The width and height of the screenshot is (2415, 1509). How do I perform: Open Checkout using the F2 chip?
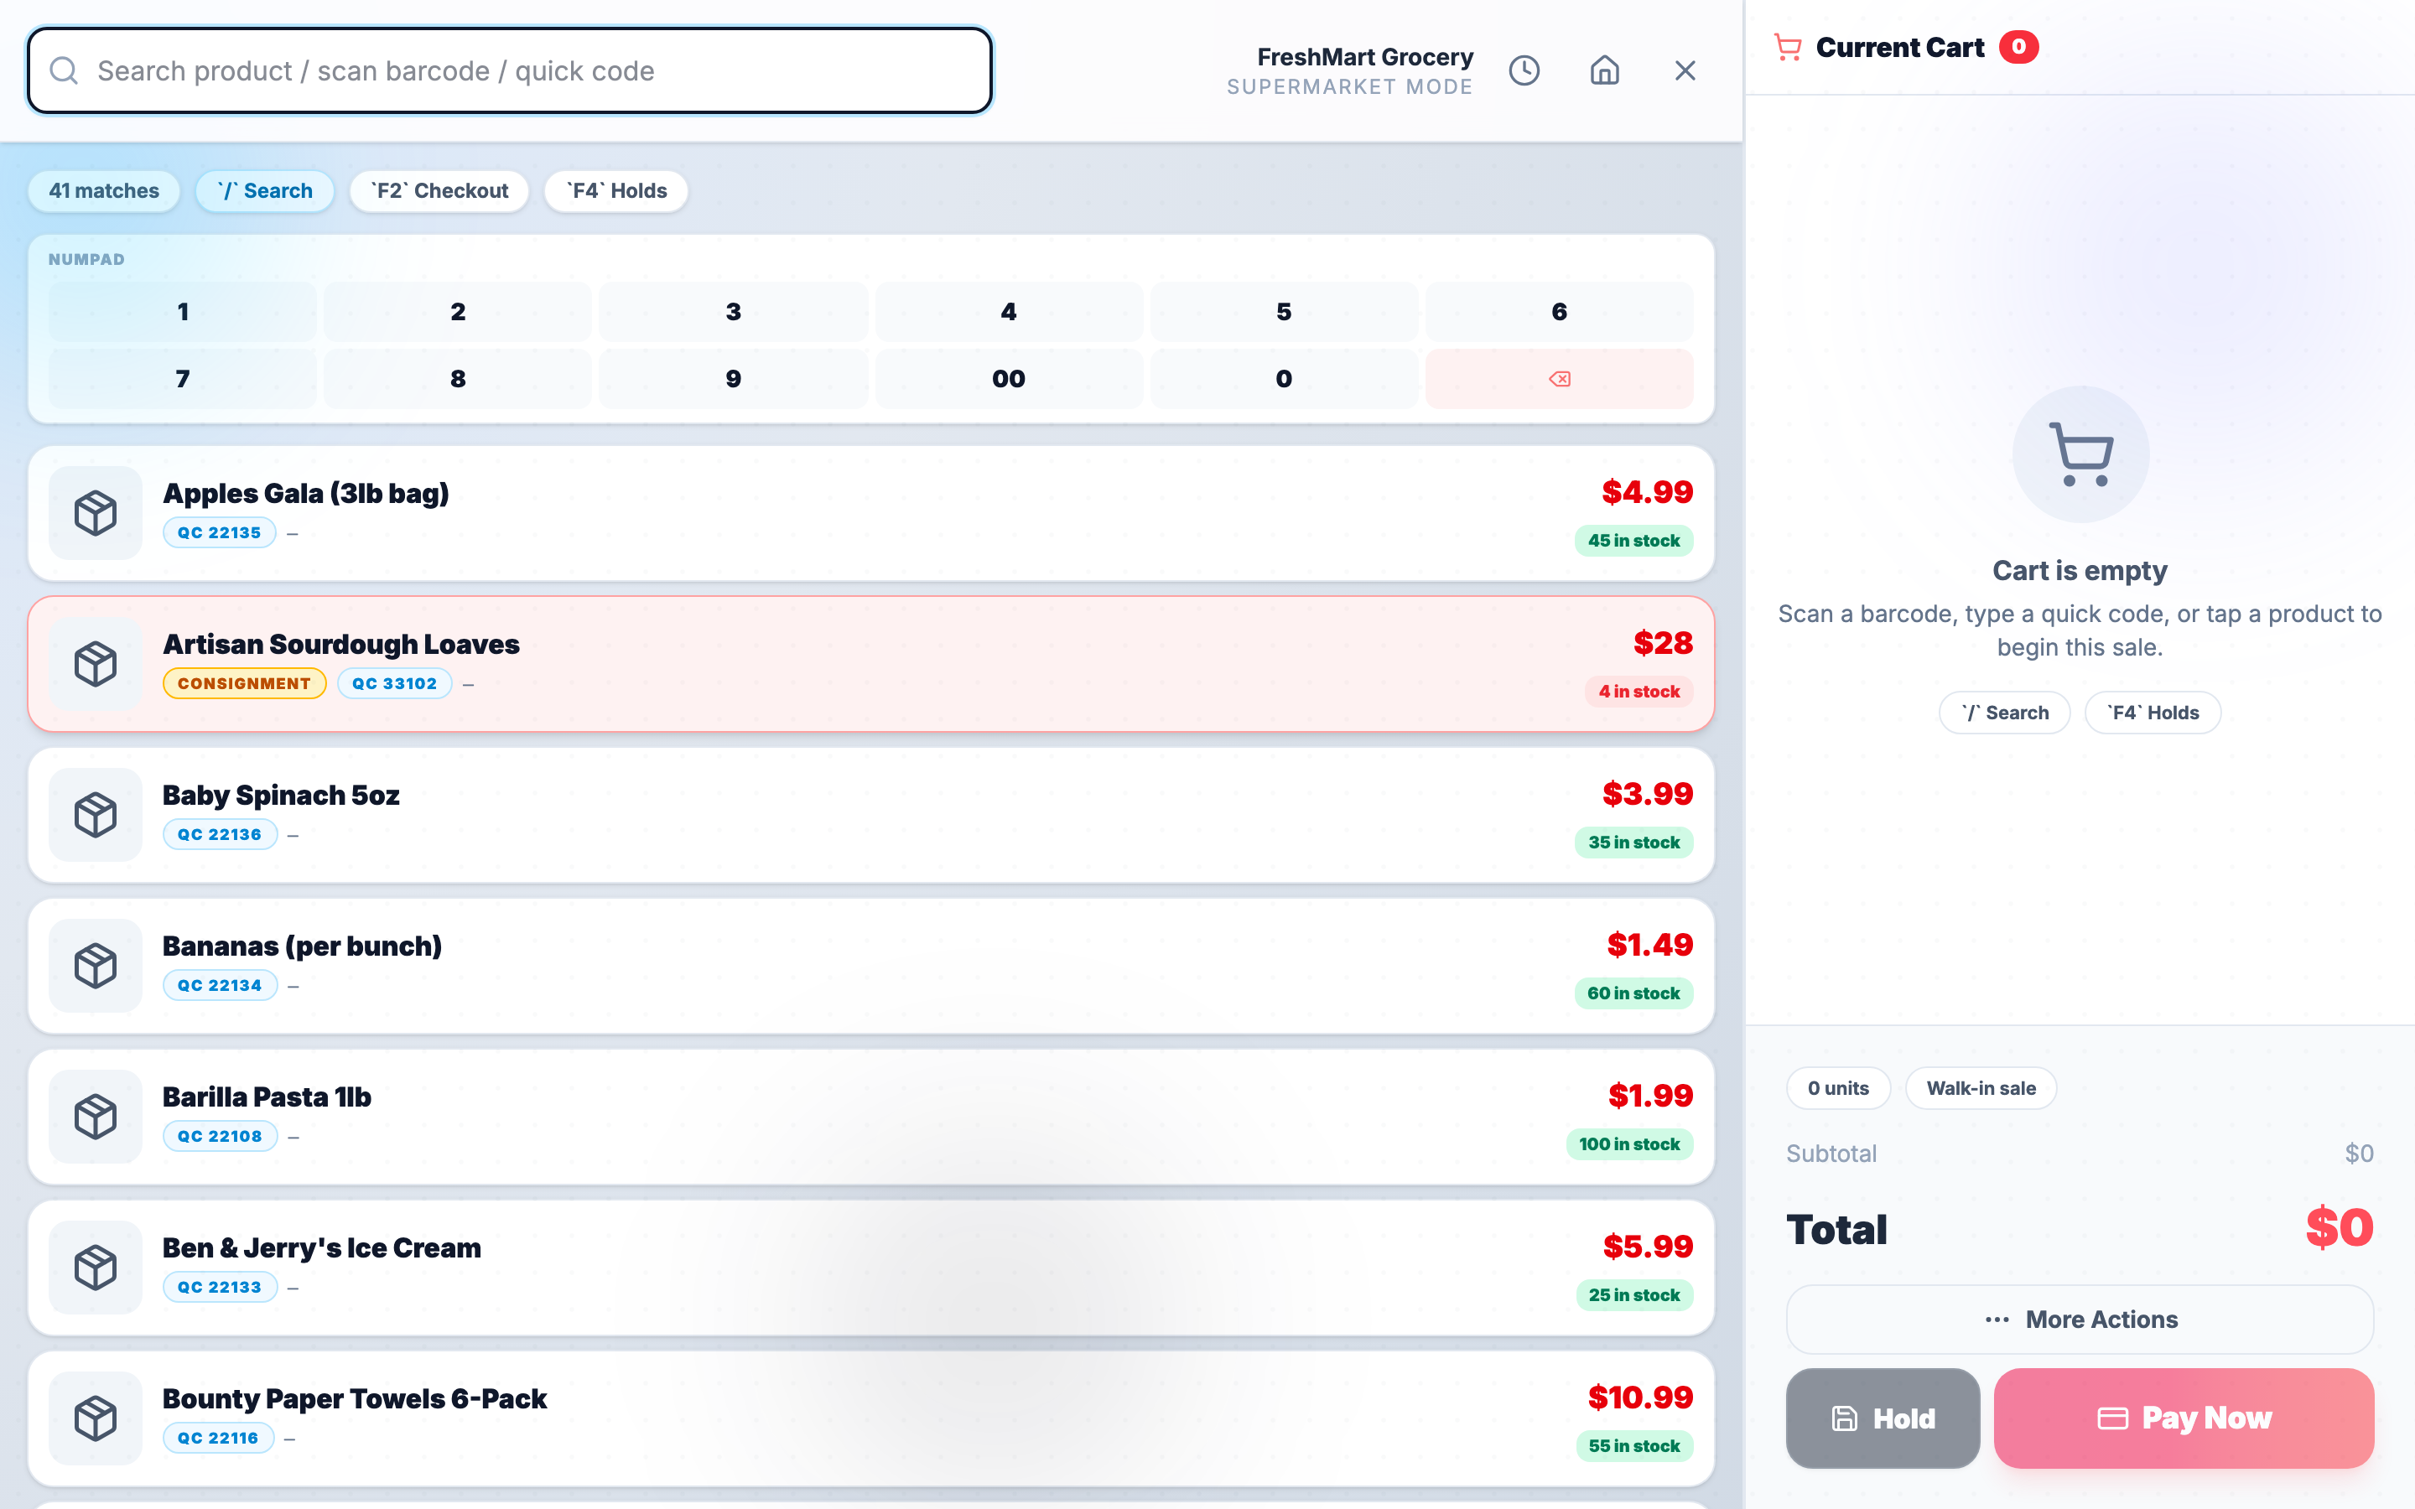coord(439,190)
